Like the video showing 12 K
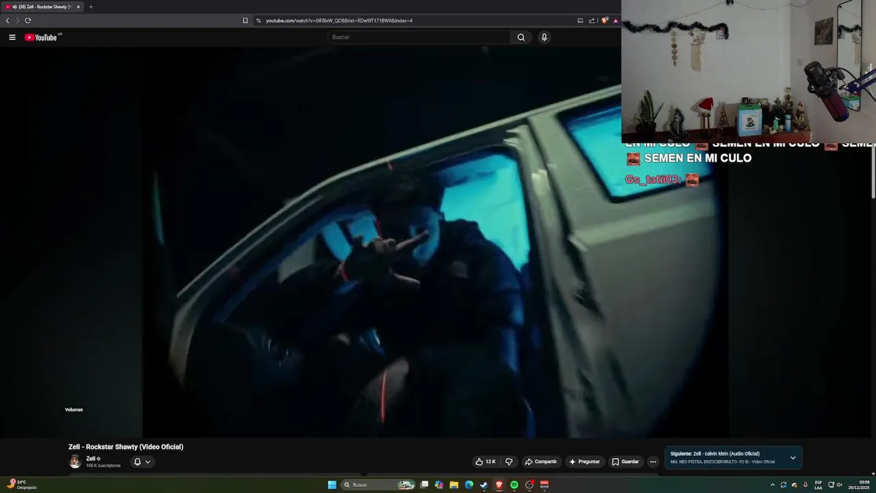 coord(486,462)
